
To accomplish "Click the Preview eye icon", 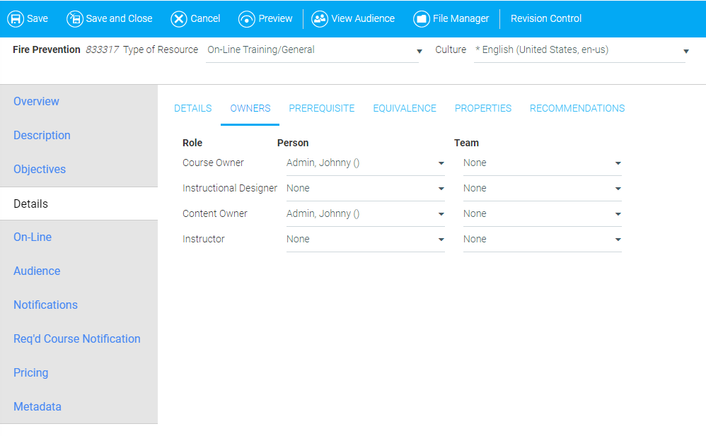I will click(x=247, y=19).
